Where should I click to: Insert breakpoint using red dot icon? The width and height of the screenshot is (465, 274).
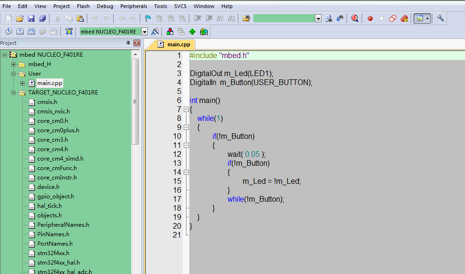tap(370, 18)
